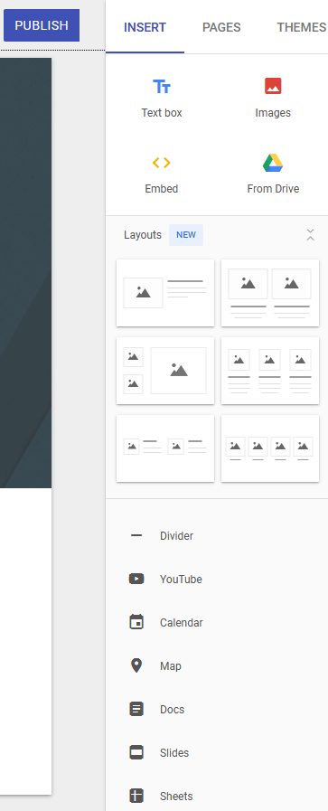Click the "YouTube" label
Screen dimensions: 328x811
(181, 580)
